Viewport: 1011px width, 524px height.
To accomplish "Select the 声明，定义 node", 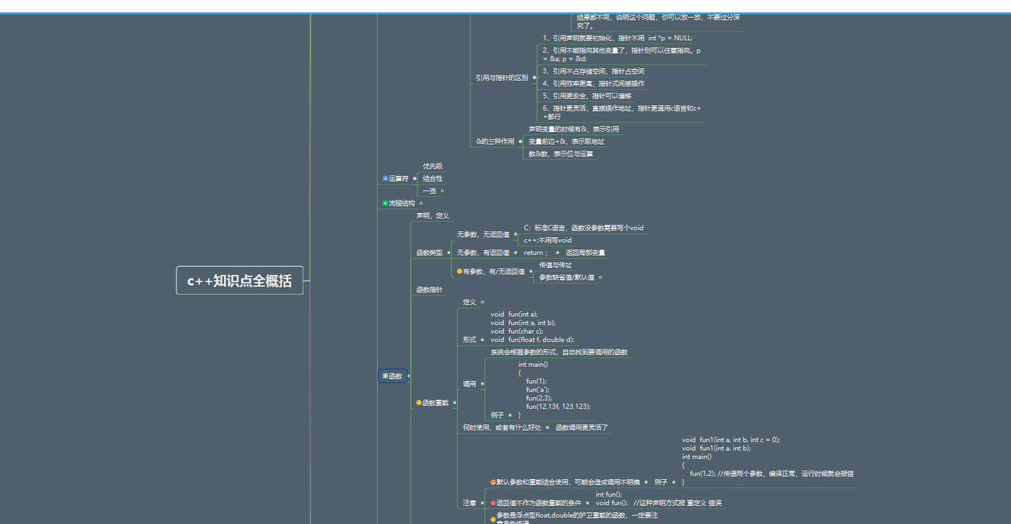I will pyautogui.click(x=432, y=216).
